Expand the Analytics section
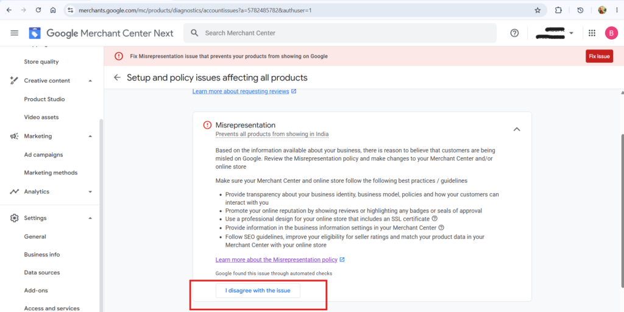Viewport: 624px width, 312px height. click(90, 192)
